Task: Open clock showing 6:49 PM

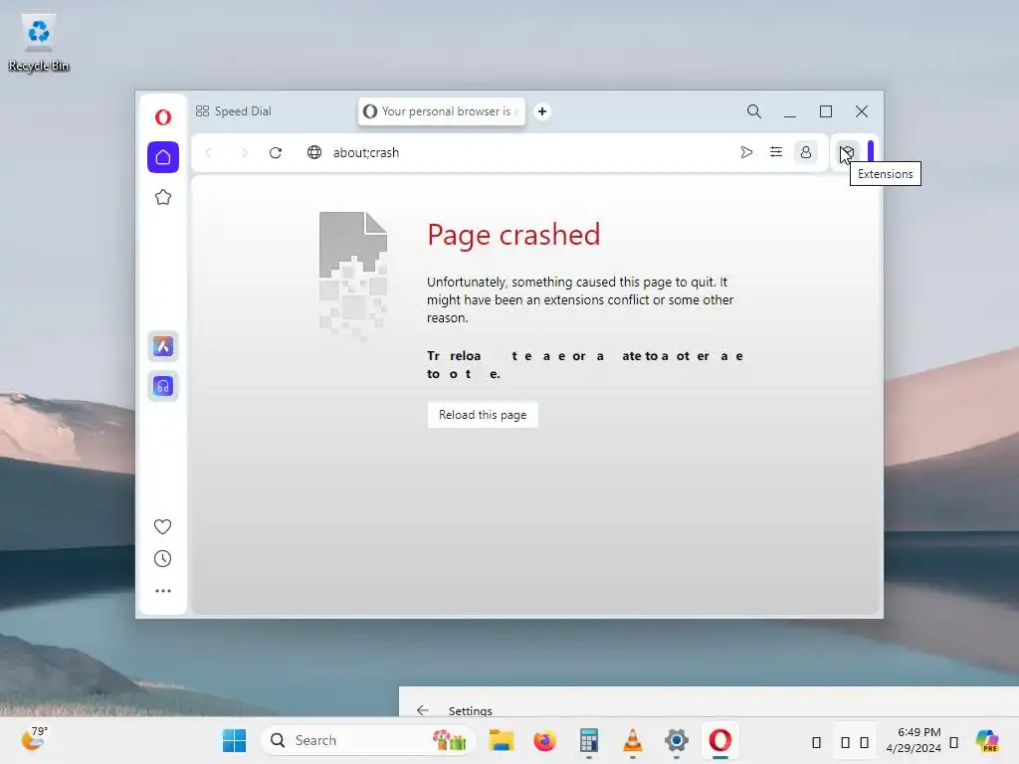Action: (x=914, y=740)
